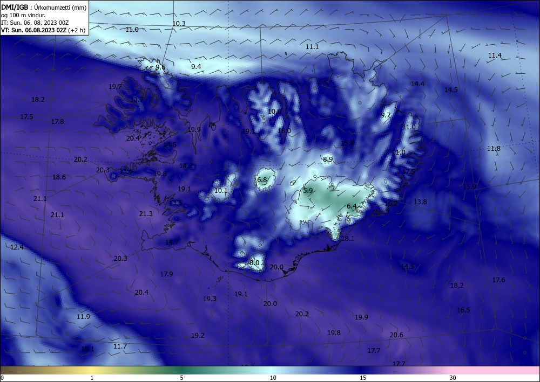The width and height of the screenshot is (540, 382).
Task: Select the 19.7 map value
Action: (x=115, y=87)
